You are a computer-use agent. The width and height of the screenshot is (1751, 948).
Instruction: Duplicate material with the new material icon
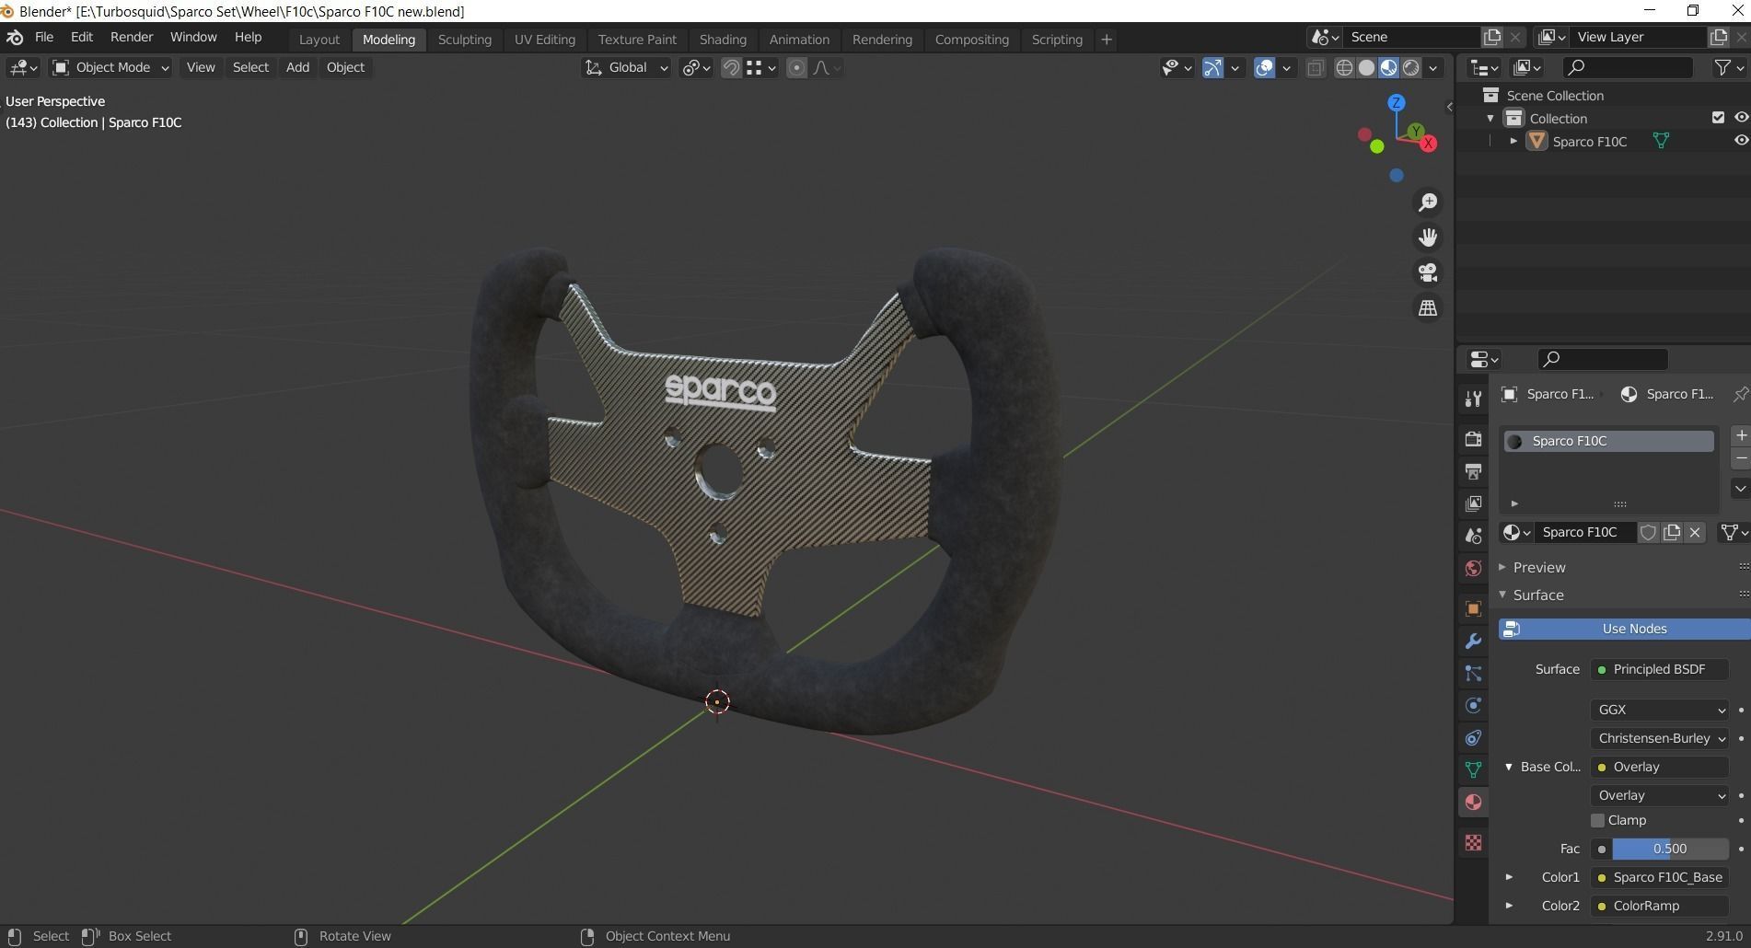[1672, 532]
